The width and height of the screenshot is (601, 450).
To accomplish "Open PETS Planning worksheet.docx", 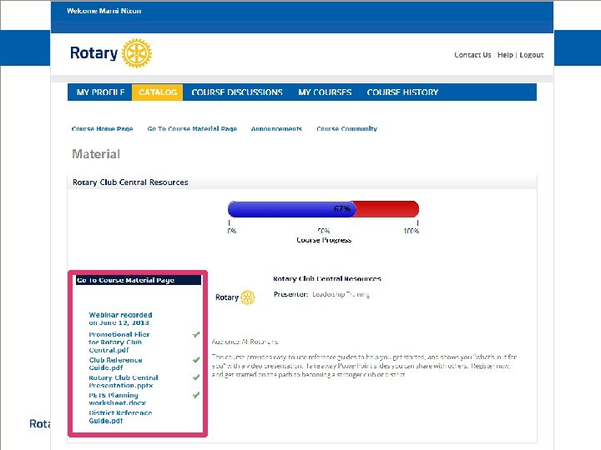I will [x=118, y=398].
